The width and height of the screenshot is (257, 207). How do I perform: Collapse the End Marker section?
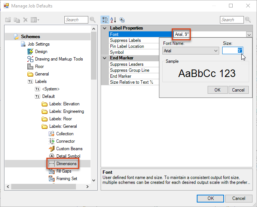(x=105, y=58)
